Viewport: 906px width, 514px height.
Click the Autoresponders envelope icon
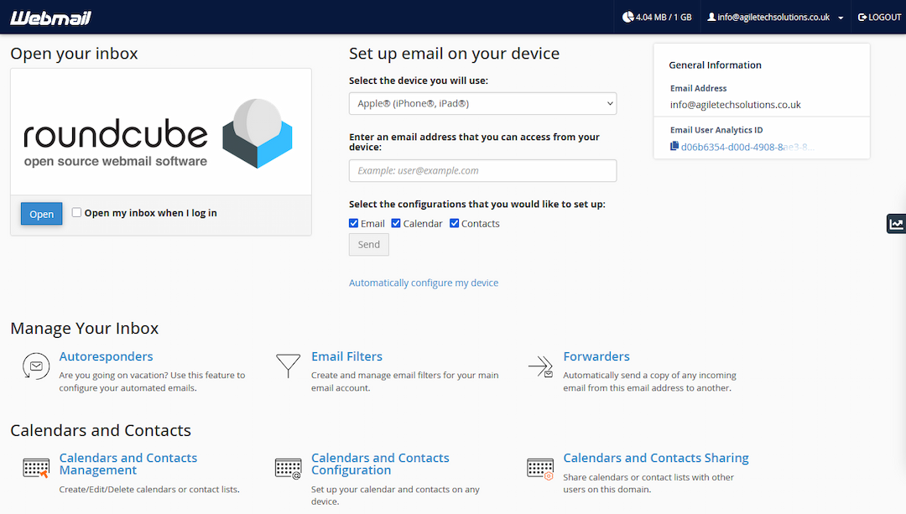click(x=36, y=366)
